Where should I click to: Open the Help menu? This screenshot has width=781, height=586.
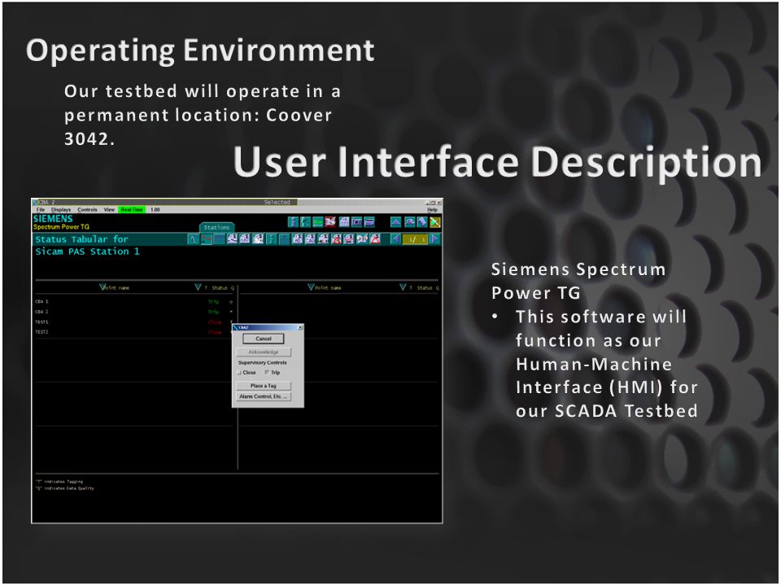432,210
